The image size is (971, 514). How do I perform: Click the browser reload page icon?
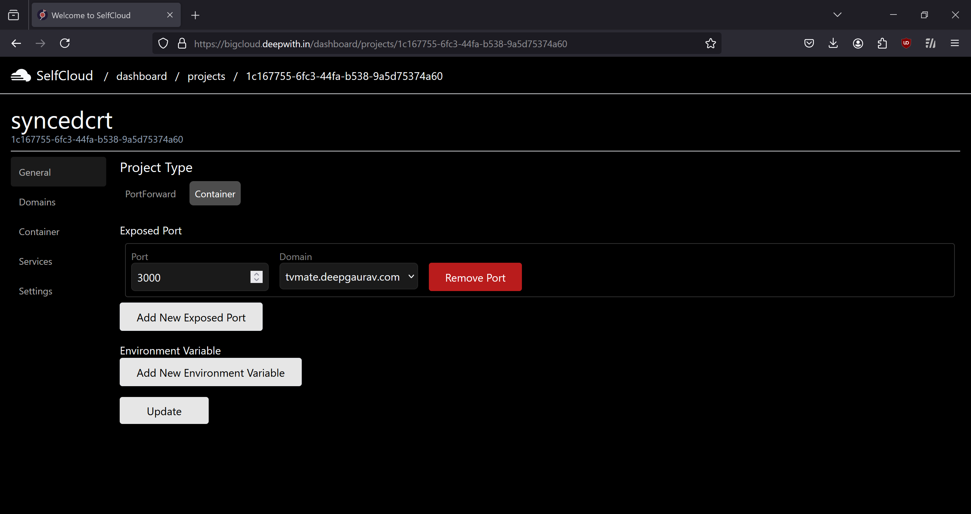click(65, 44)
